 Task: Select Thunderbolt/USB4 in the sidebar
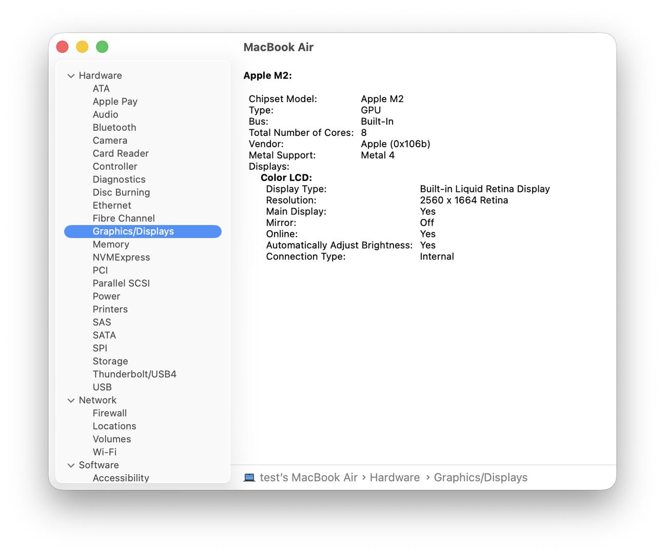[x=134, y=374]
